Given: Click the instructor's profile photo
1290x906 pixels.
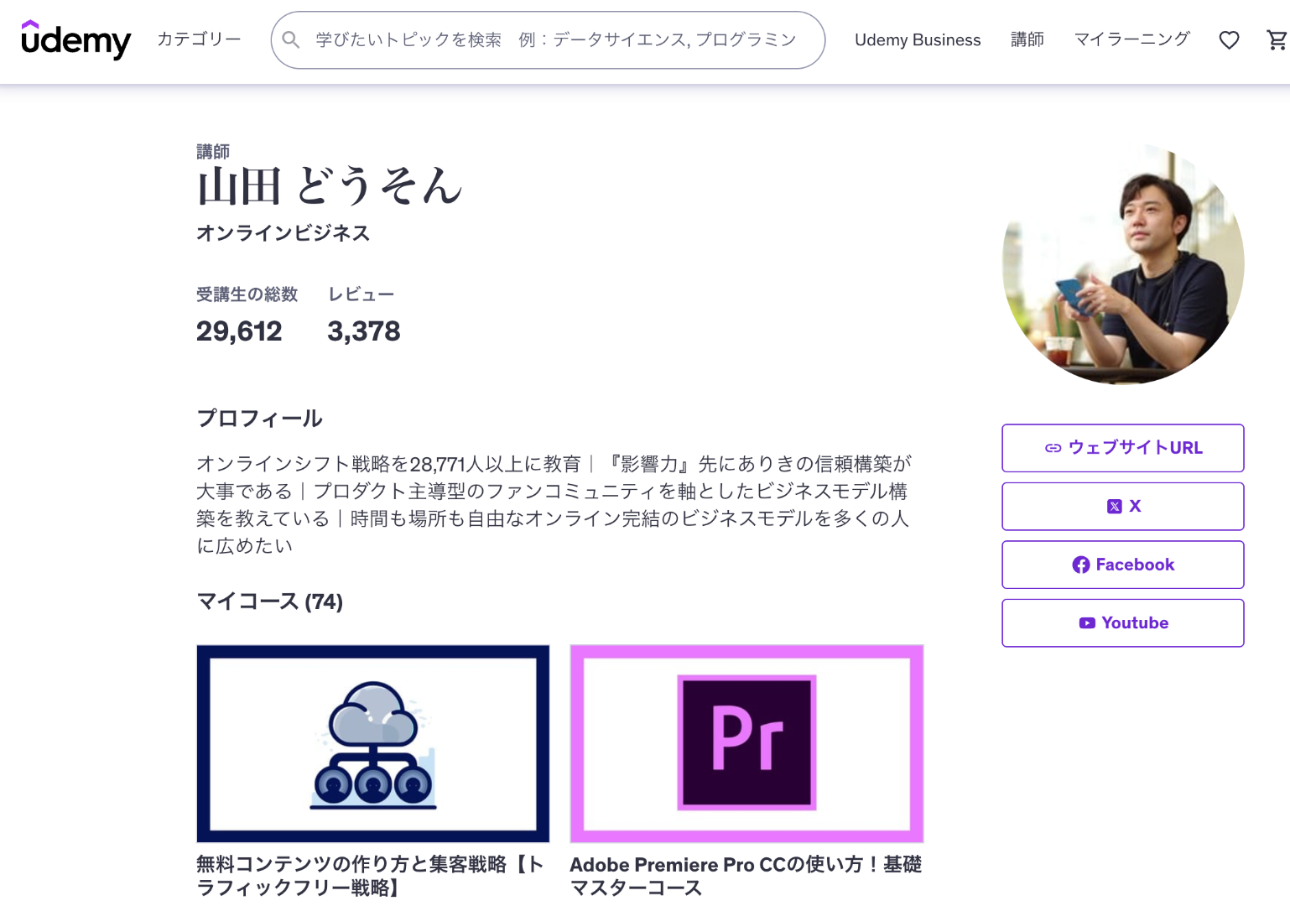Looking at the screenshot, I should tap(1123, 264).
